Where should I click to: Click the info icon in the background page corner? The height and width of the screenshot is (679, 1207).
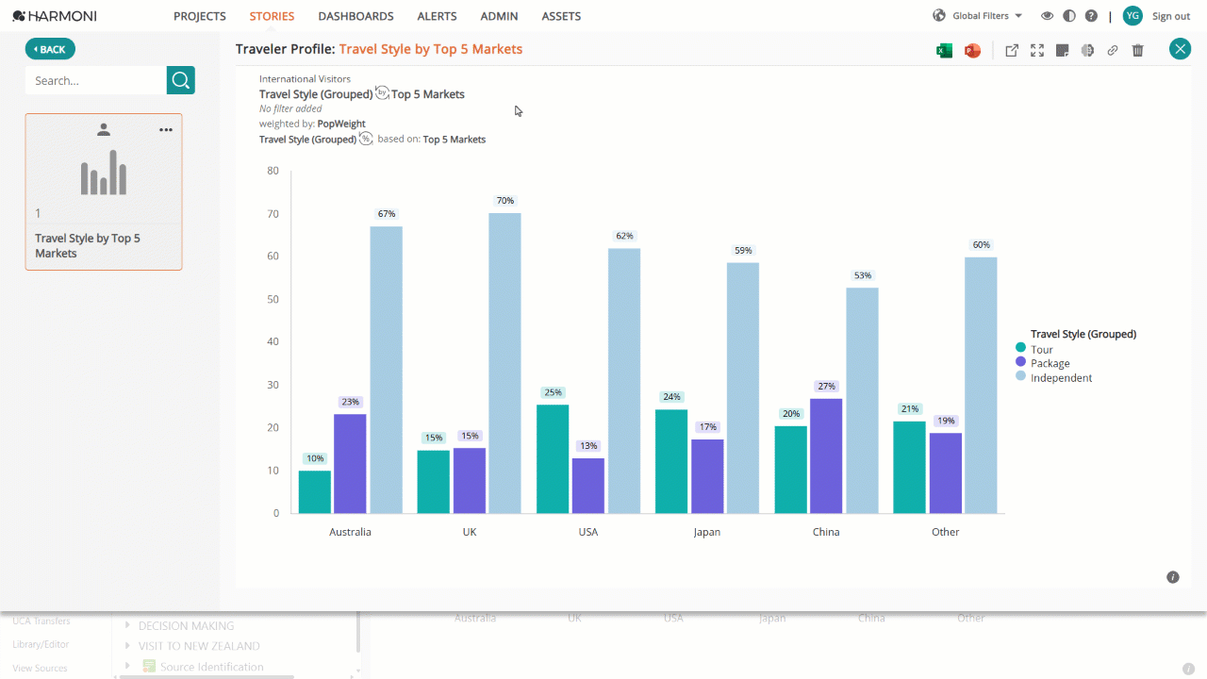1188,669
